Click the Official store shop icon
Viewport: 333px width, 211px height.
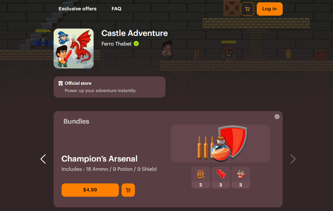61,83
